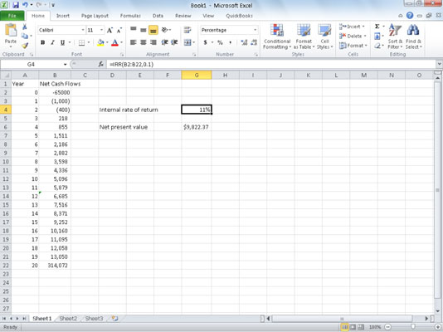Click the Insert Function fx button
Viewport: 443px width, 332px height.
101,65
